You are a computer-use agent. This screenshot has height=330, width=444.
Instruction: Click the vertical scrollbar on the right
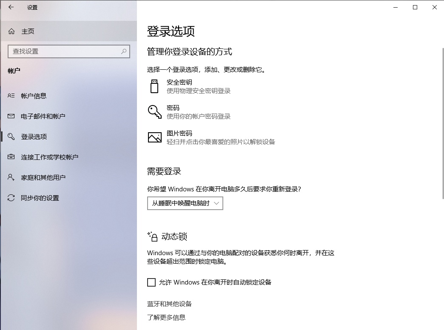point(443,123)
